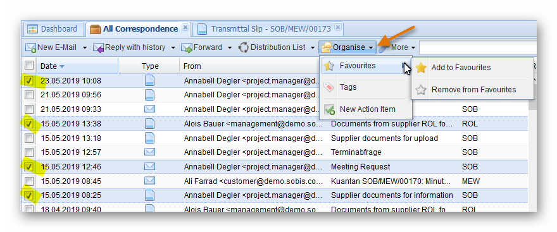The image size is (557, 232).
Task: Open the Terminabfrage subject row
Action: (356, 152)
